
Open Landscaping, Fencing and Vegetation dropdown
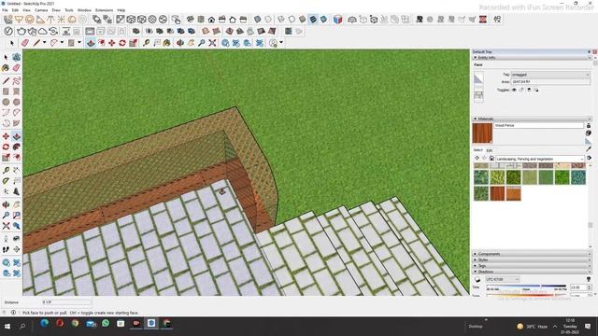[x=540, y=159]
